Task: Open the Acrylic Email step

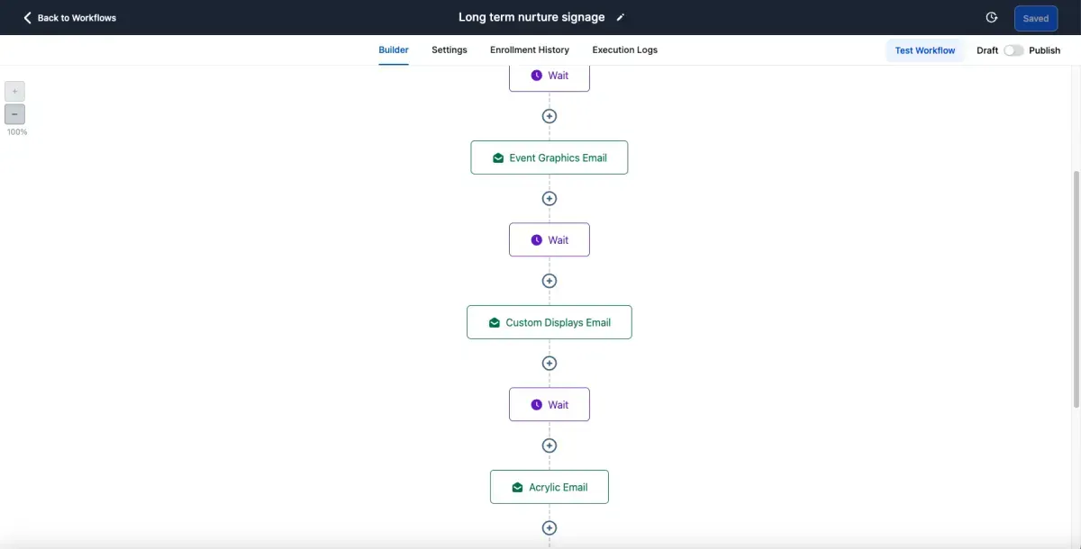Action: (x=550, y=487)
